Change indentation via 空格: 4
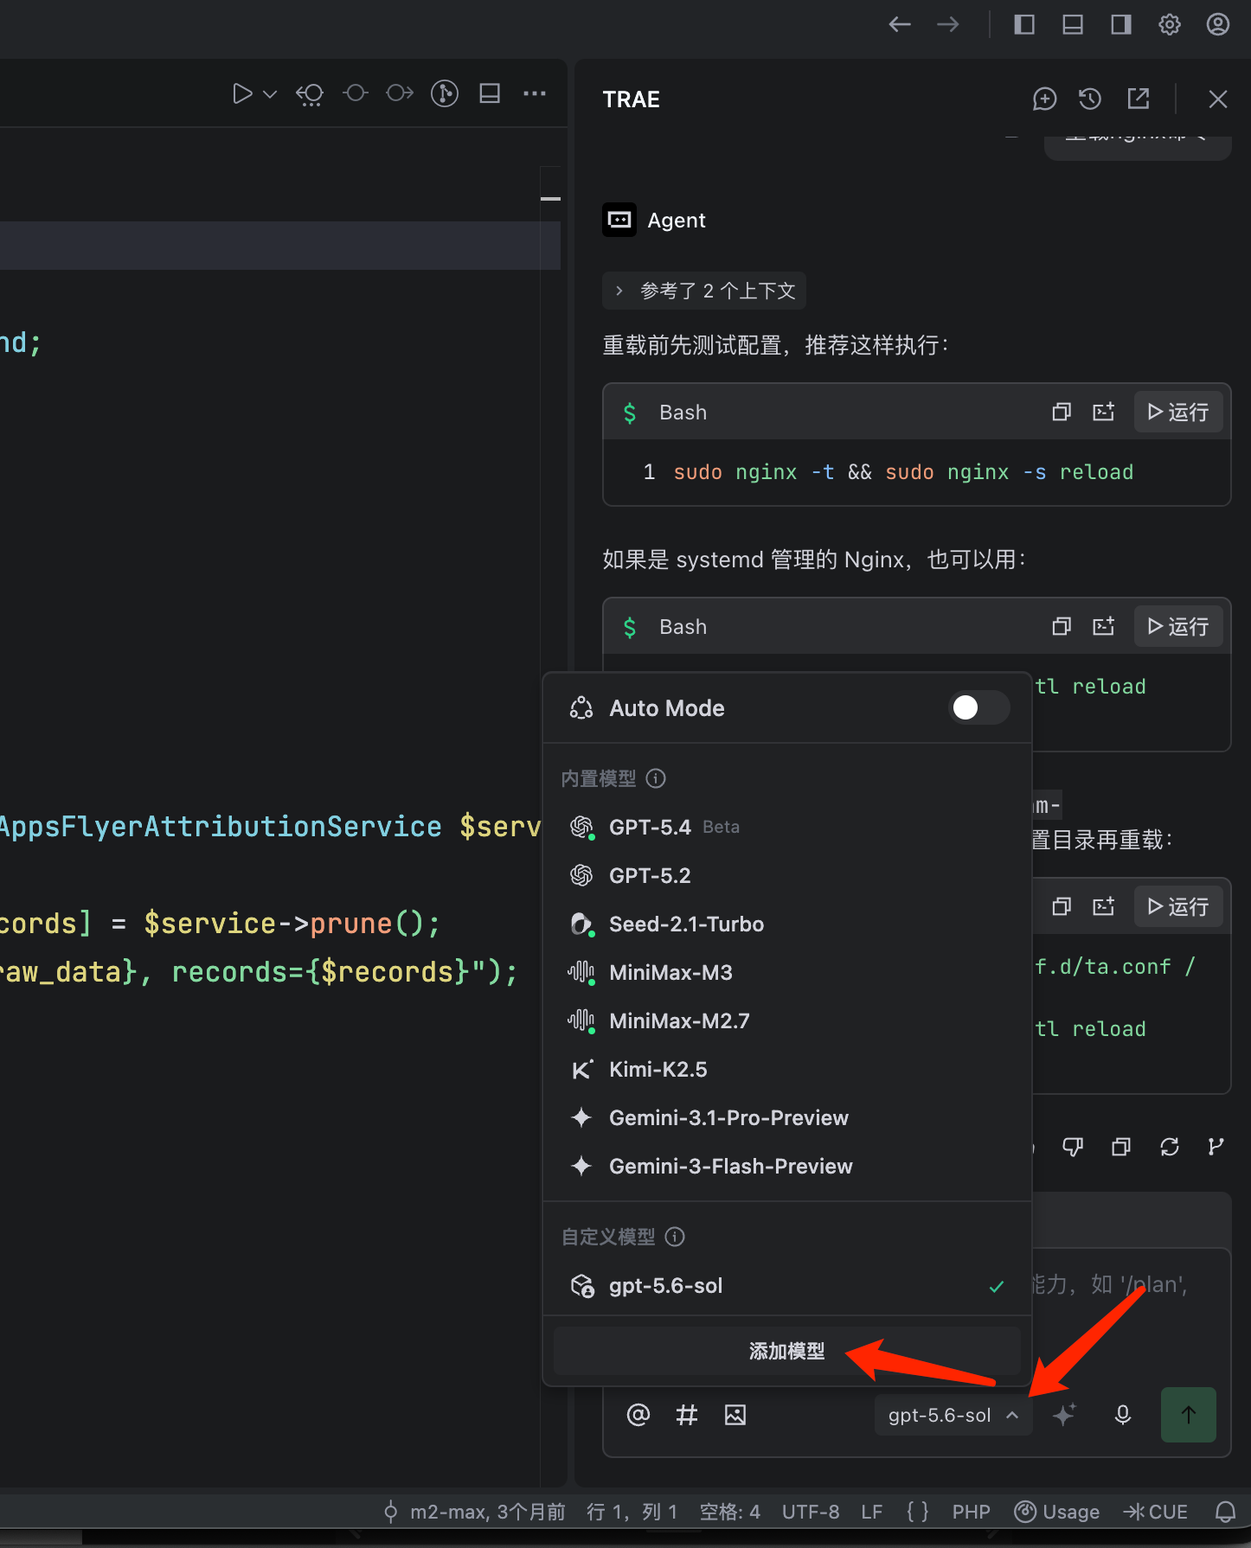Image resolution: width=1251 pixels, height=1548 pixels. [730, 1512]
